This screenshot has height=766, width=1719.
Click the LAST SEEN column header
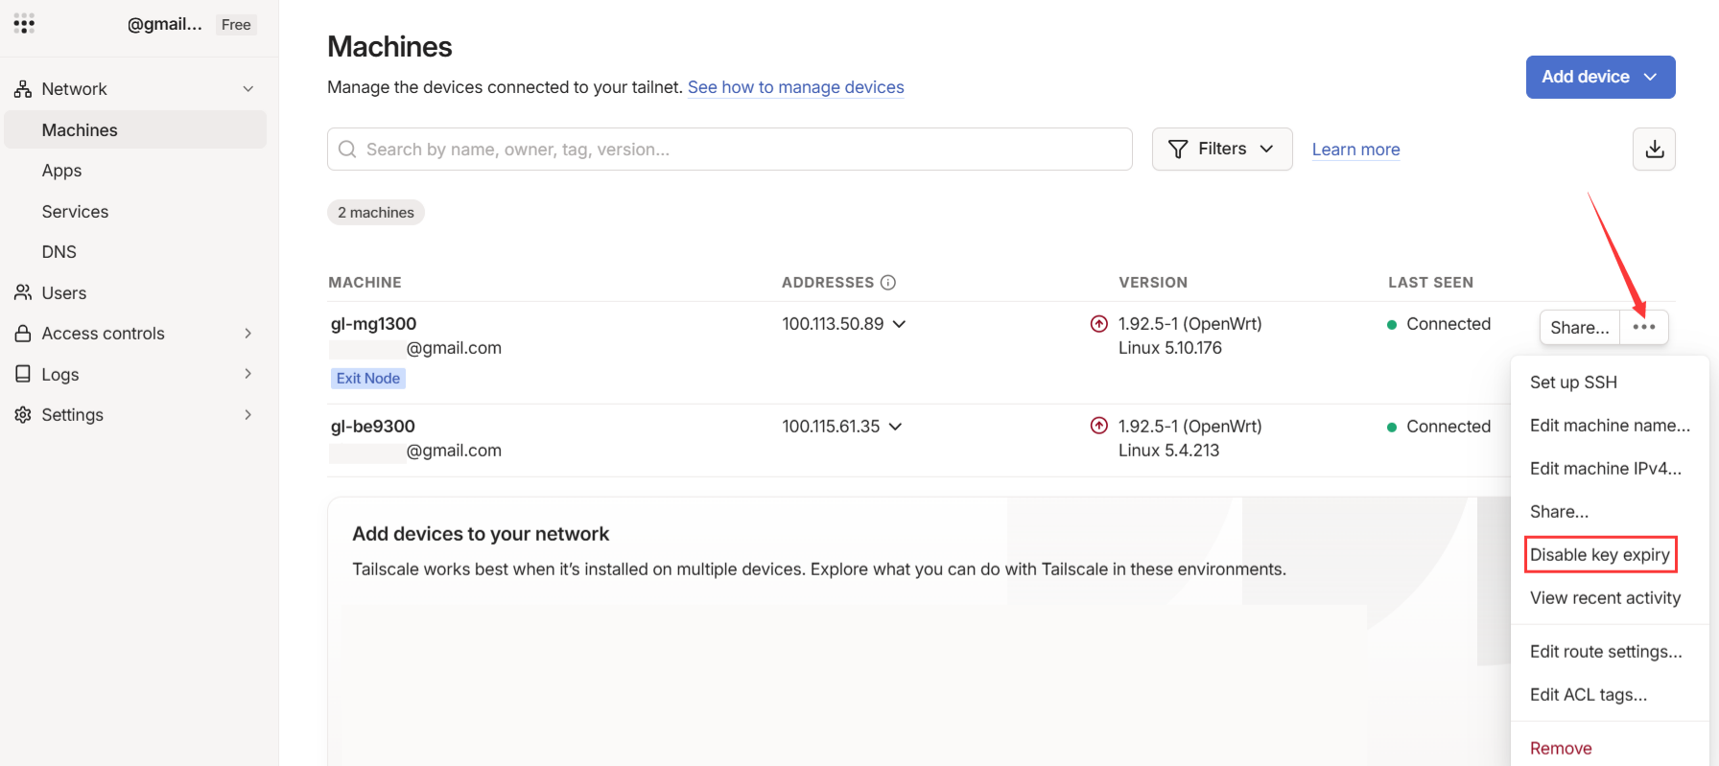pyautogui.click(x=1430, y=283)
